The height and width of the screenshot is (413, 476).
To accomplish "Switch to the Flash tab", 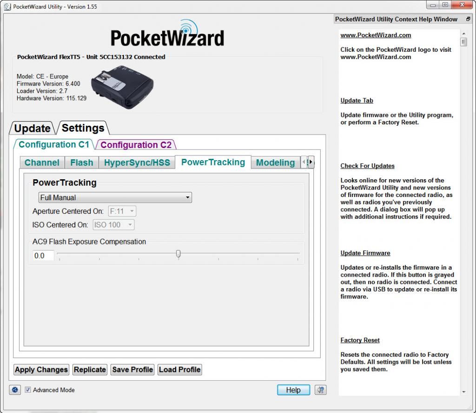I will pyautogui.click(x=82, y=162).
